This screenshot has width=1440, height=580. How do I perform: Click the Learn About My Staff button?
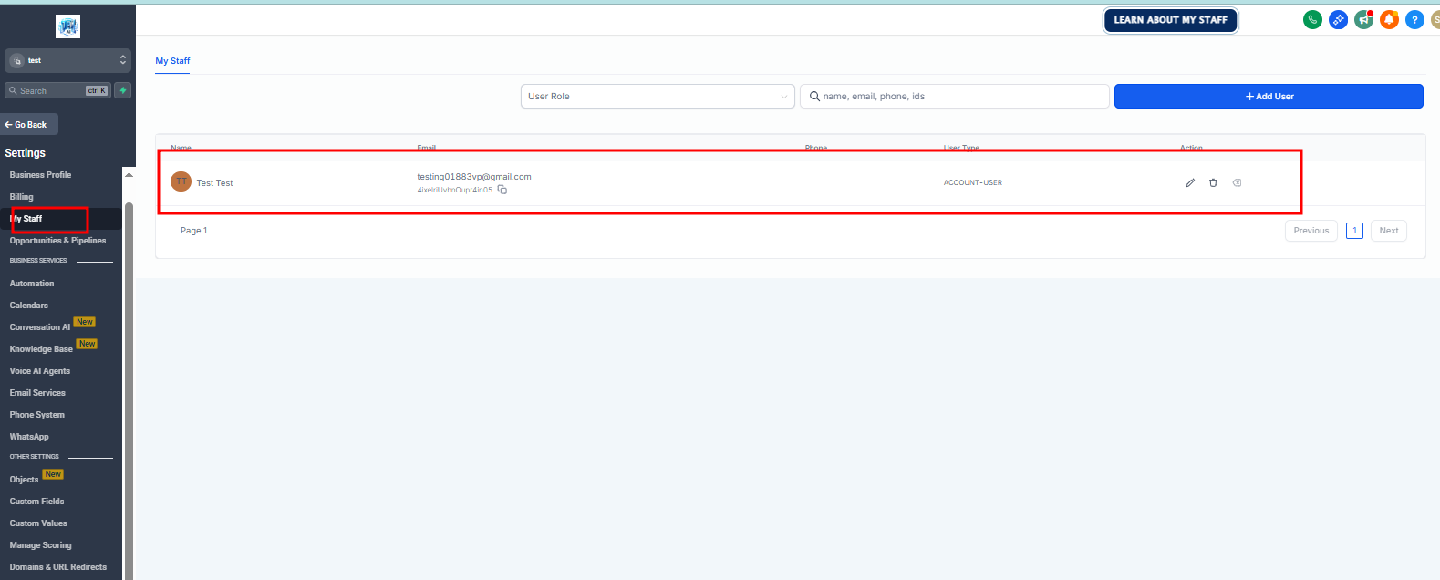point(1170,20)
